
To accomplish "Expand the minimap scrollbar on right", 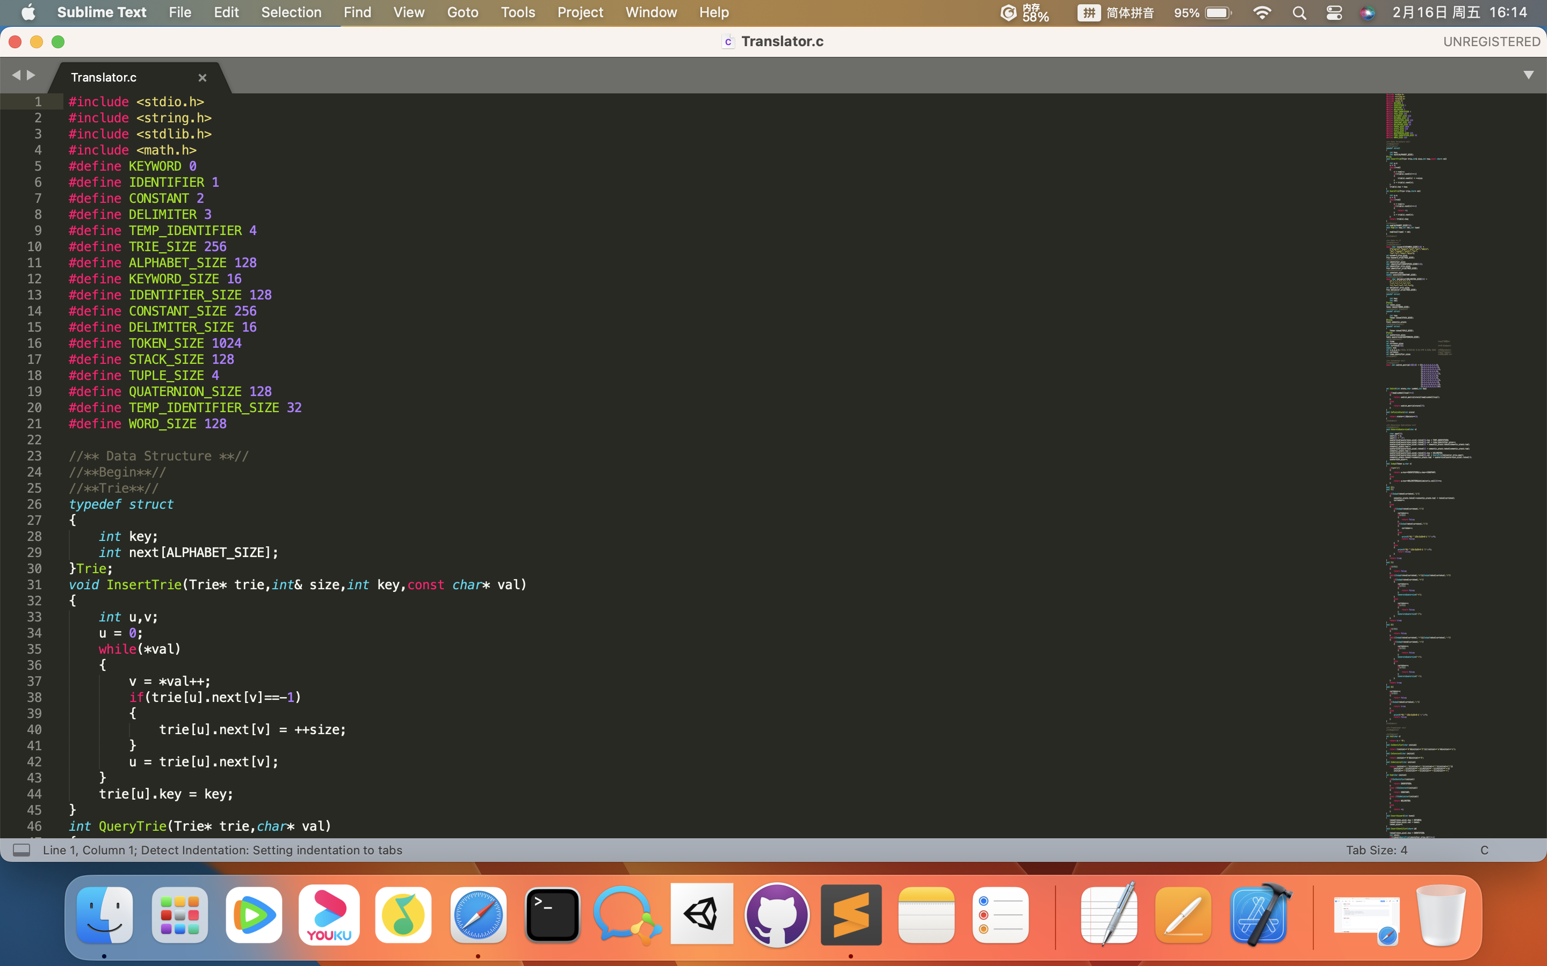I will pos(1528,76).
